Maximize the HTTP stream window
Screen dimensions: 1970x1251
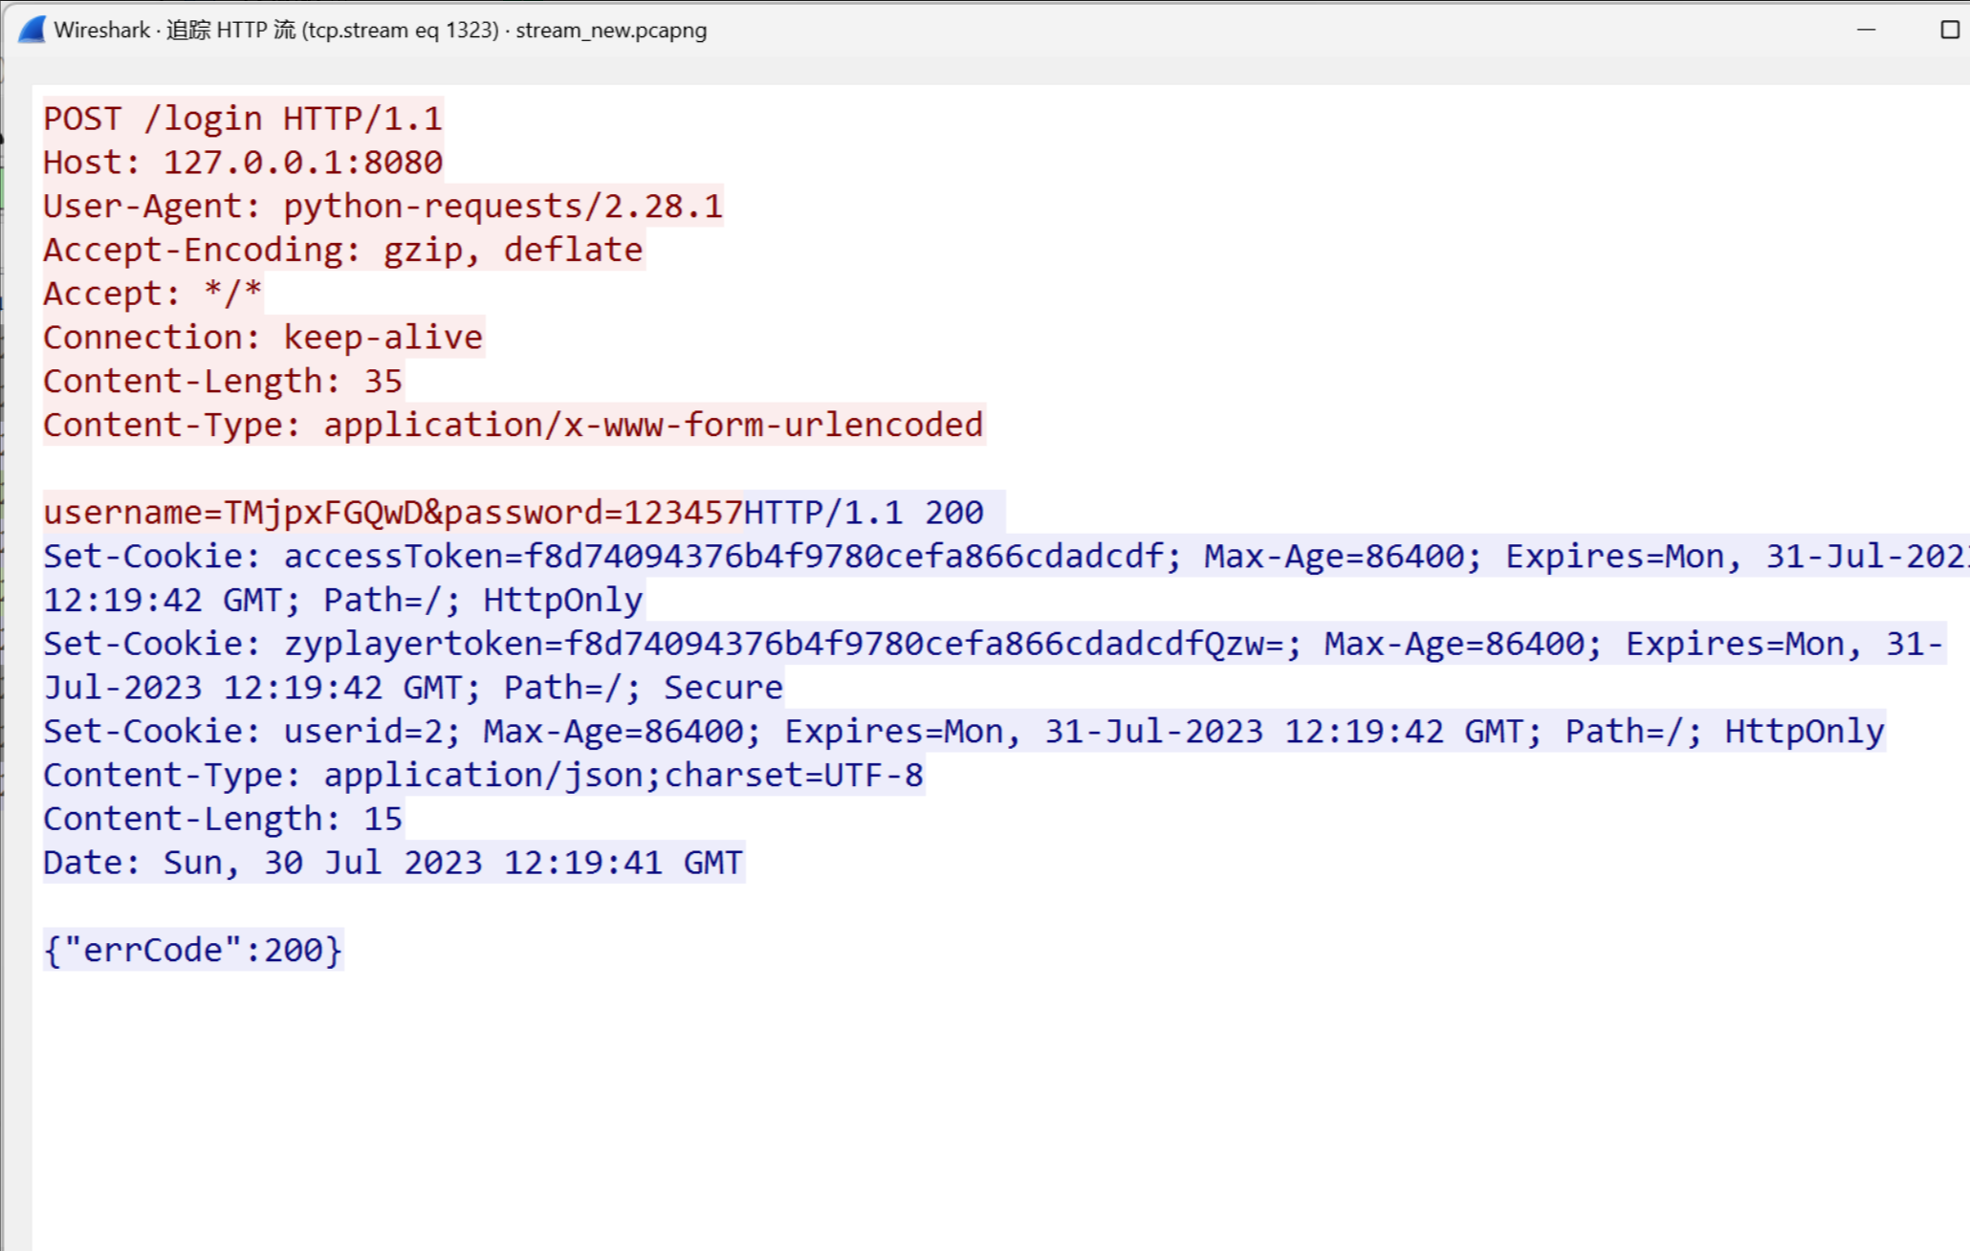click(1949, 30)
